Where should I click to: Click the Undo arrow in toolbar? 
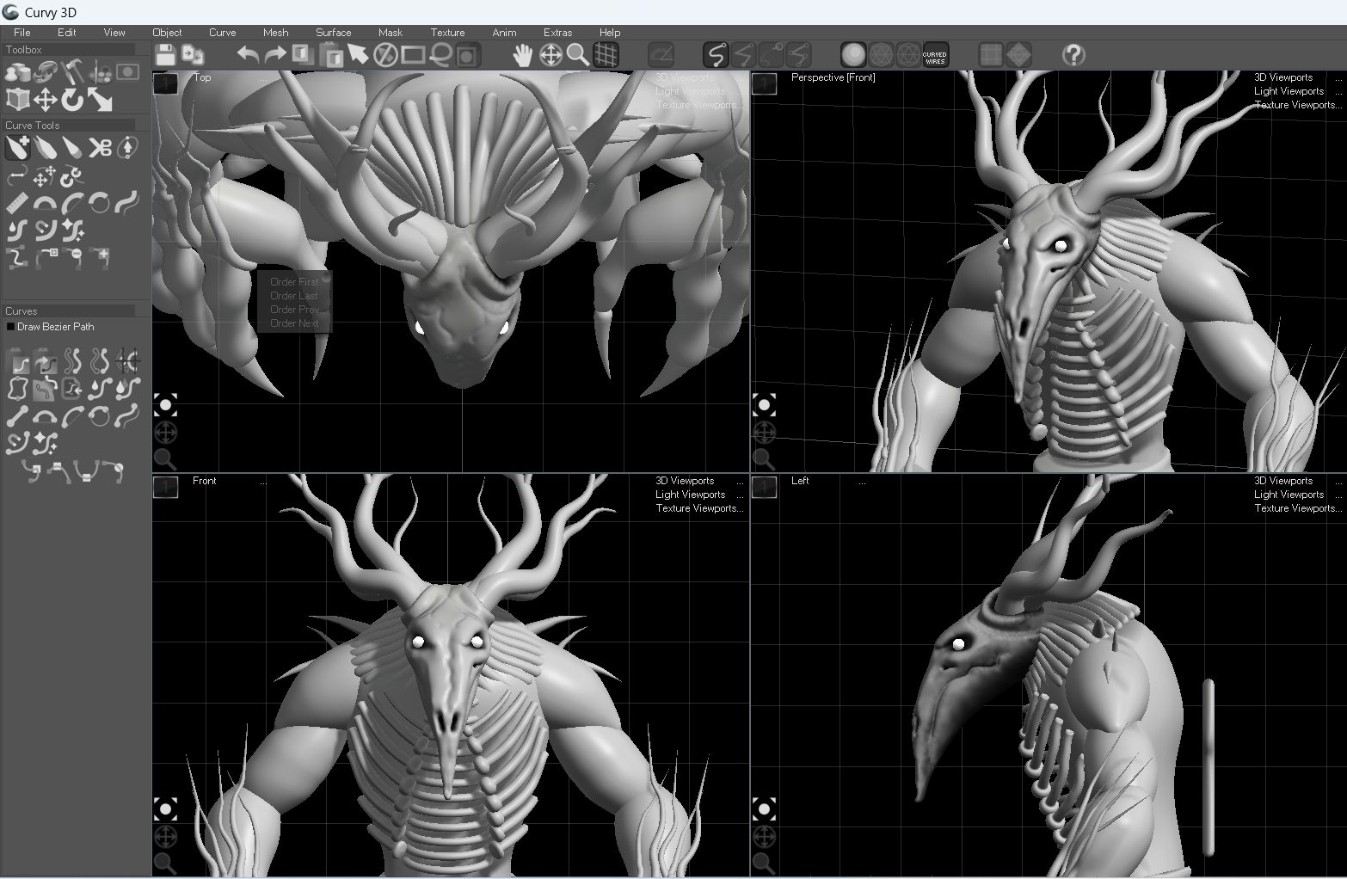(248, 55)
